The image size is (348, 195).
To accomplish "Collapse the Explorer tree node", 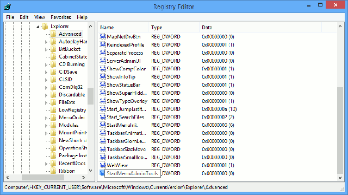I will click(38, 27).
